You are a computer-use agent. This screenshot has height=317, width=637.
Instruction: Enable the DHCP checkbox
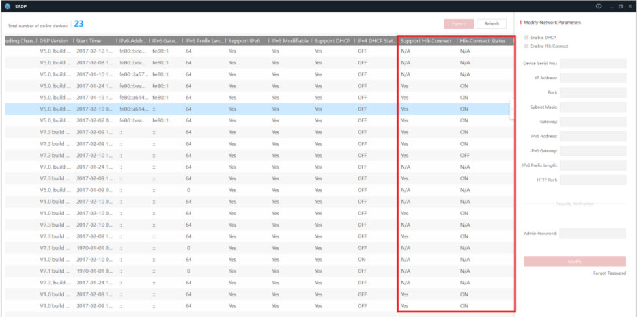point(526,37)
